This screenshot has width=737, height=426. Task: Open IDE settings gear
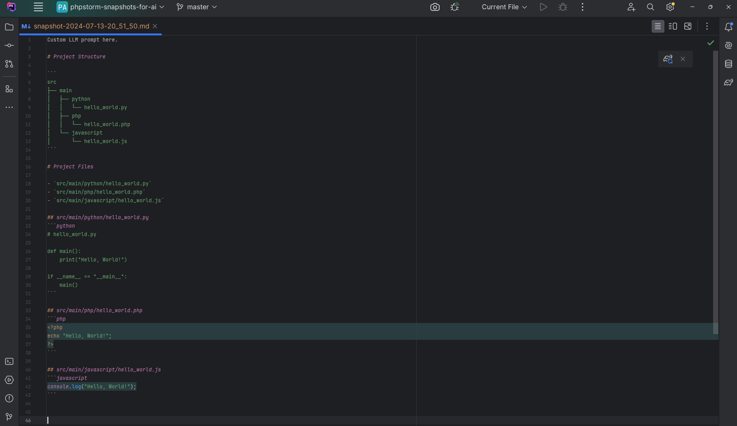[x=670, y=7]
